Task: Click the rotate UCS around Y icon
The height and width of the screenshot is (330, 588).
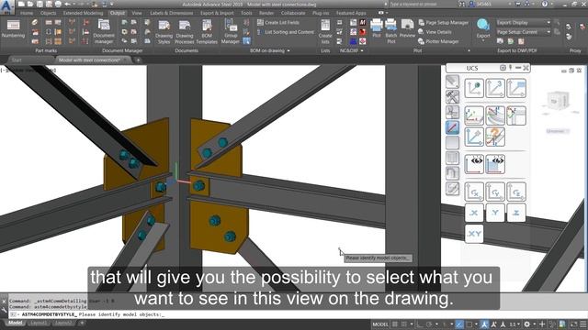Action: point(495,192)
